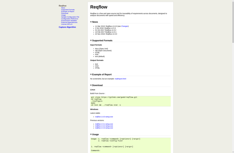This screenshot has height=153, width=234.
Task: Open Environment Variables sidebar link
Action: point(69,21)
